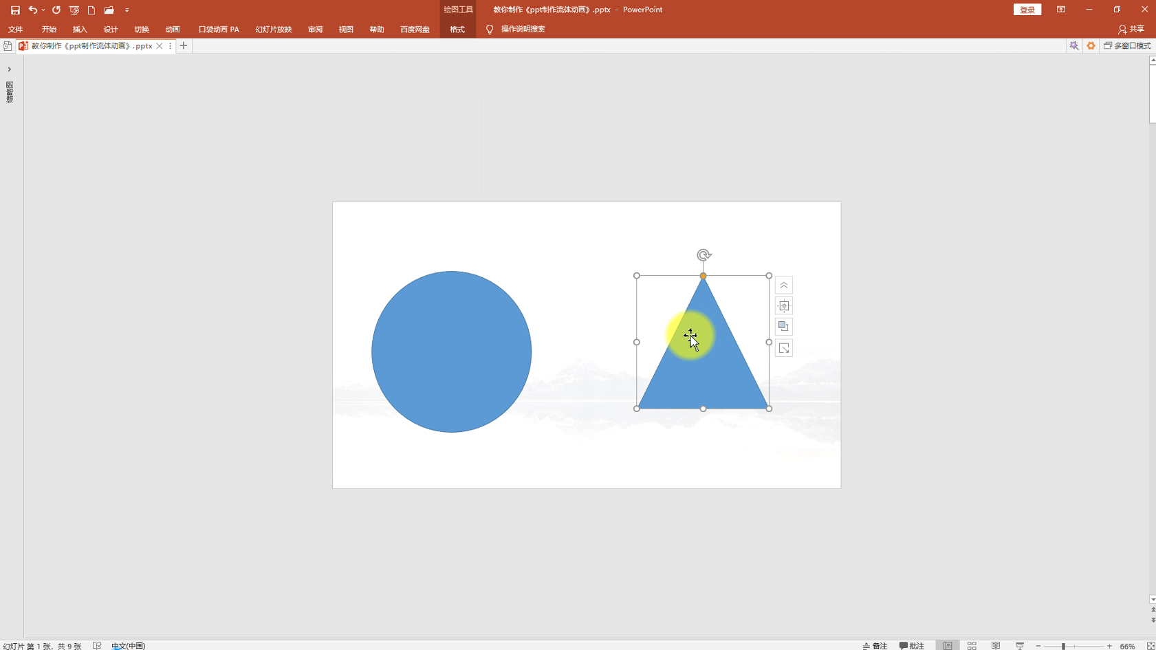1156x650 pixels.
Task: Open the 帮助 tab
Action: tap(377, 29)
